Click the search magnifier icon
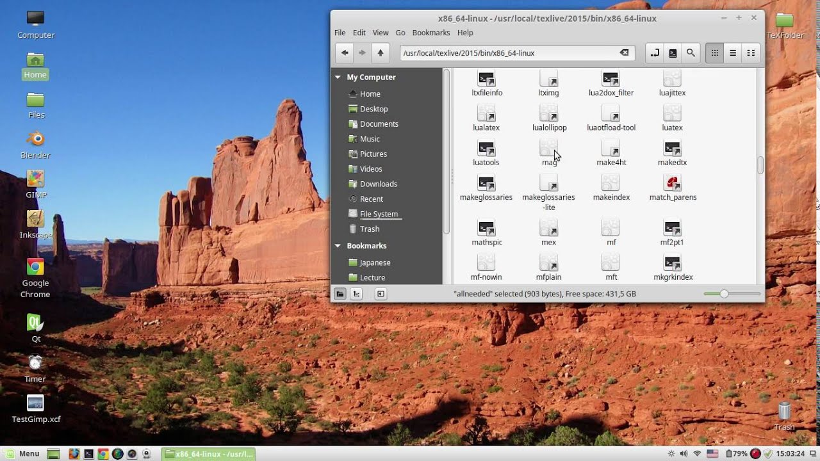Image resolution: width=820 pixels, height=461 pixels. [691, 53]
